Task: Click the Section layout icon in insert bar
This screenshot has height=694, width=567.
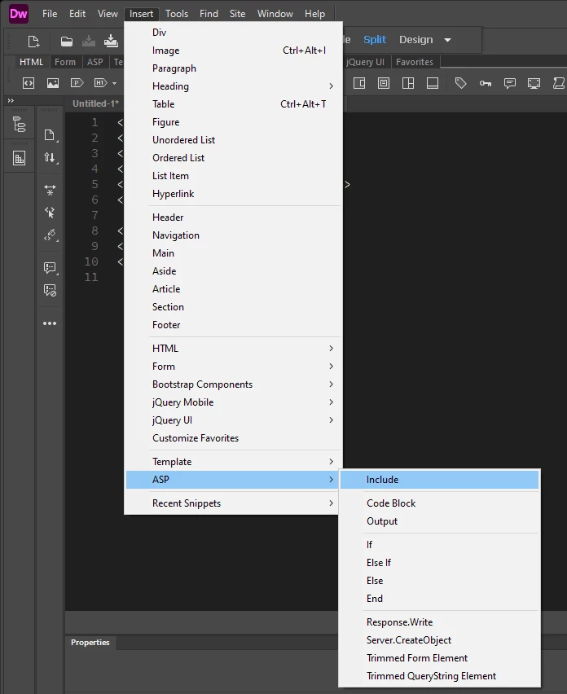Action: coord(408,83)
